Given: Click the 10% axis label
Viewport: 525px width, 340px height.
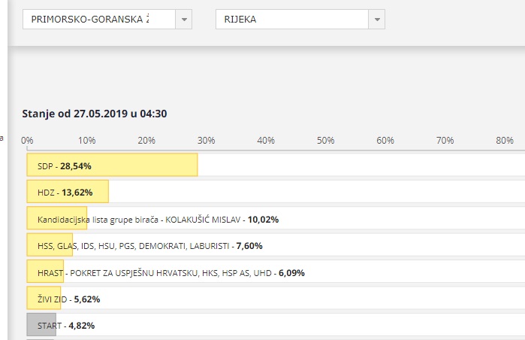Looking at the screenshot, I should tap(86, 140).
